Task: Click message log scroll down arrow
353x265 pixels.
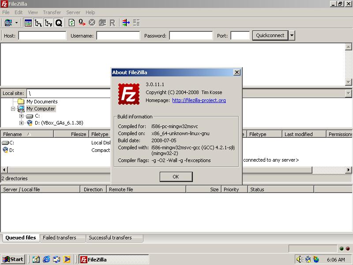Action: pyautogui.click(x=348, y=82)
